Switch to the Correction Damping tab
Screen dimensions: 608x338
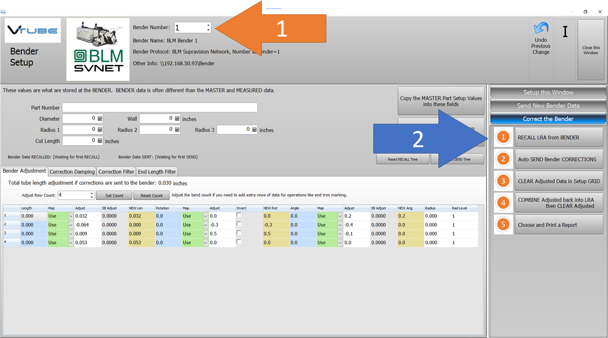click(72, 171)
